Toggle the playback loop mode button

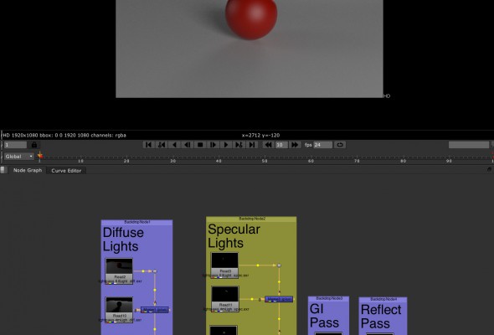(340, 145)
